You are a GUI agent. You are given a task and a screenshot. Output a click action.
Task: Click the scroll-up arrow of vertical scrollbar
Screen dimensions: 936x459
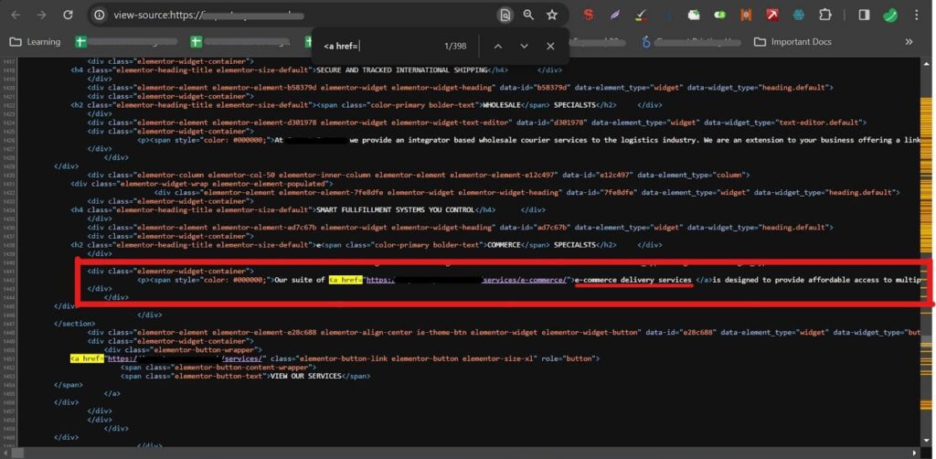[x=927, y=62]
